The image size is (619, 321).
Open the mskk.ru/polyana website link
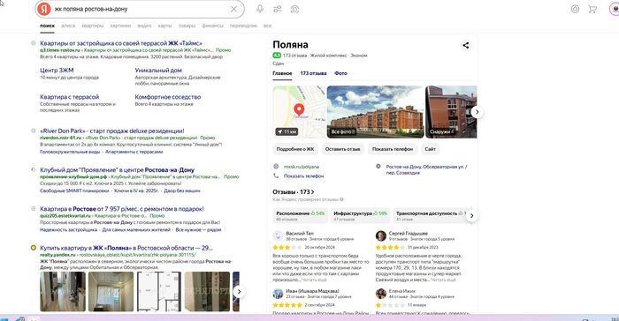click(302, 167)
